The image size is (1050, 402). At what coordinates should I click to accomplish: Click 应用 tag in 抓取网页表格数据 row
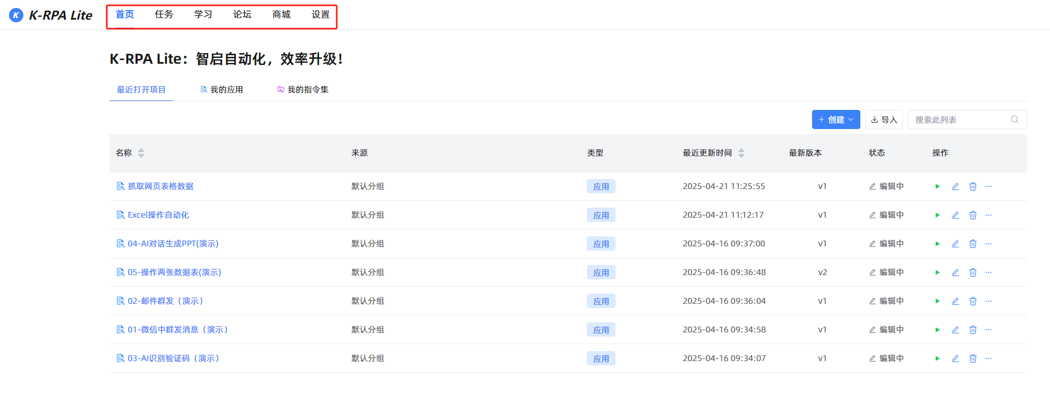(601, 186)
